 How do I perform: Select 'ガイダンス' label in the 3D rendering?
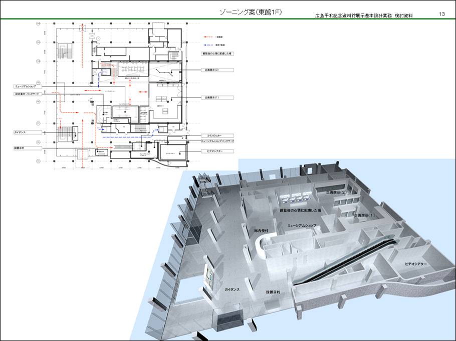(x=232, y=289)
